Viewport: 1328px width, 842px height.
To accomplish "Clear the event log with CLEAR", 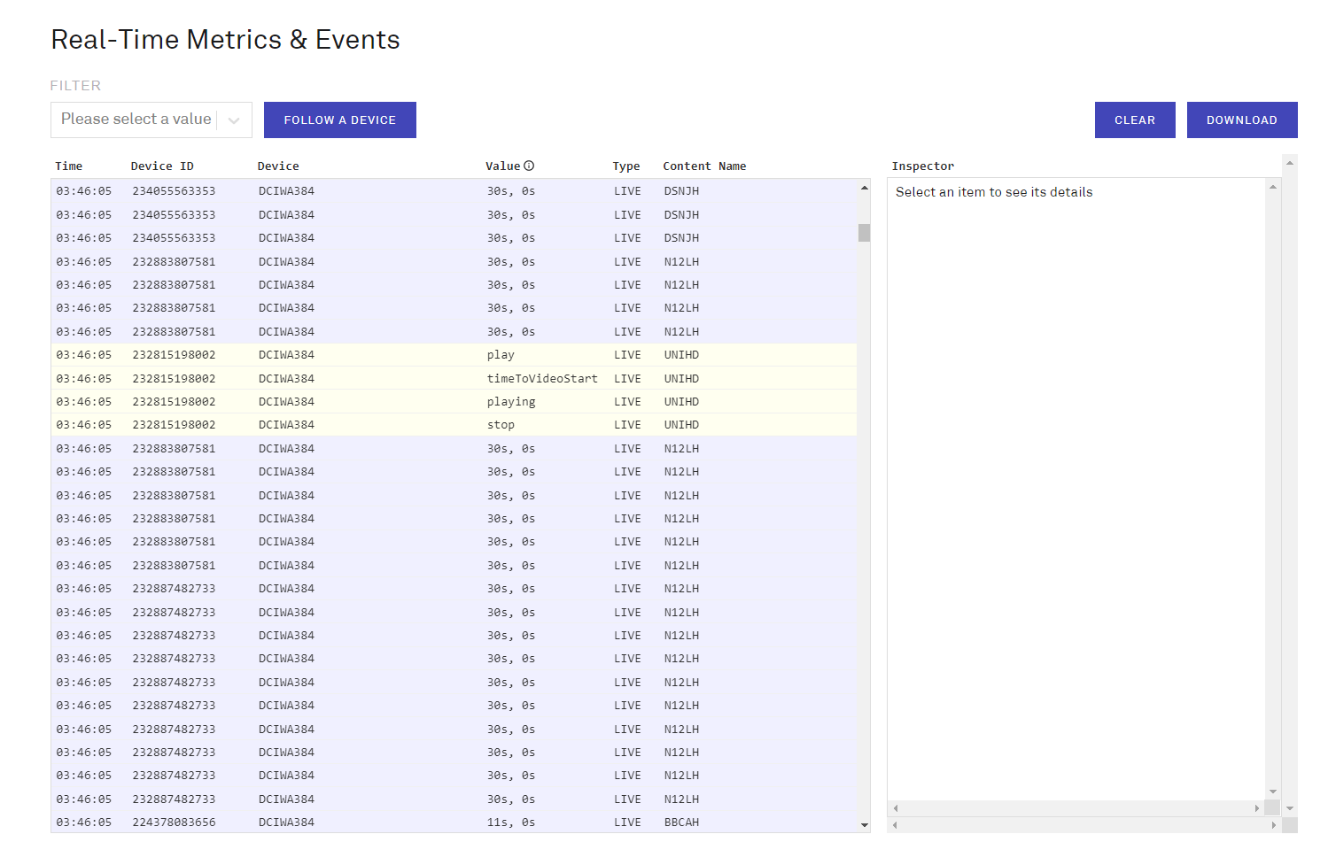I will click(x=1134, y=120).
